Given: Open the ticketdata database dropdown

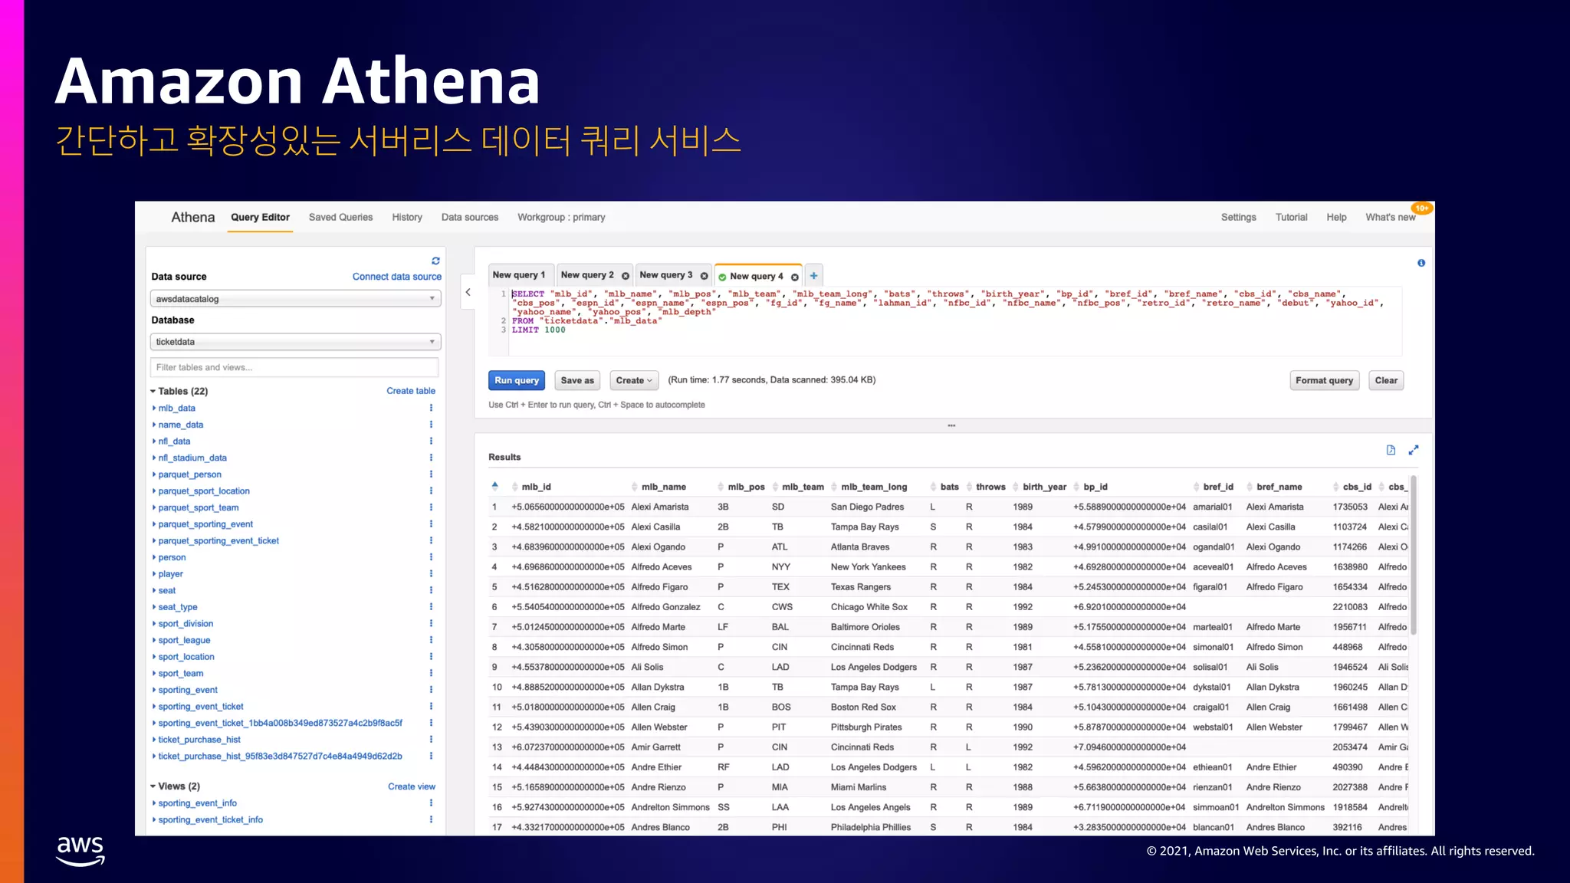Looking at the screenshot, I should [x=295, y=342].
